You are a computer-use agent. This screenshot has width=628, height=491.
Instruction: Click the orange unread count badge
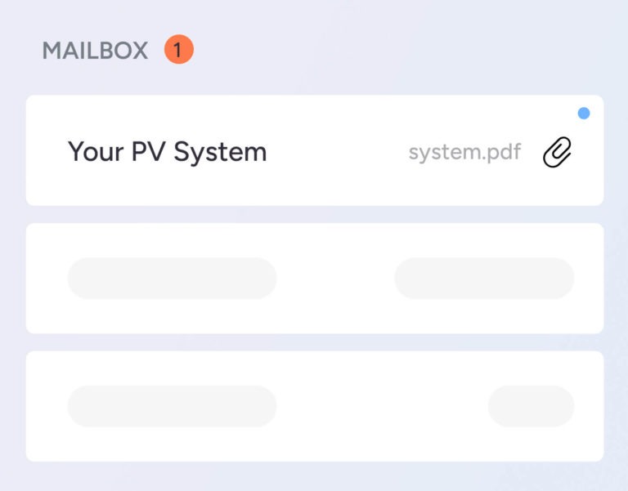[178, 50]
